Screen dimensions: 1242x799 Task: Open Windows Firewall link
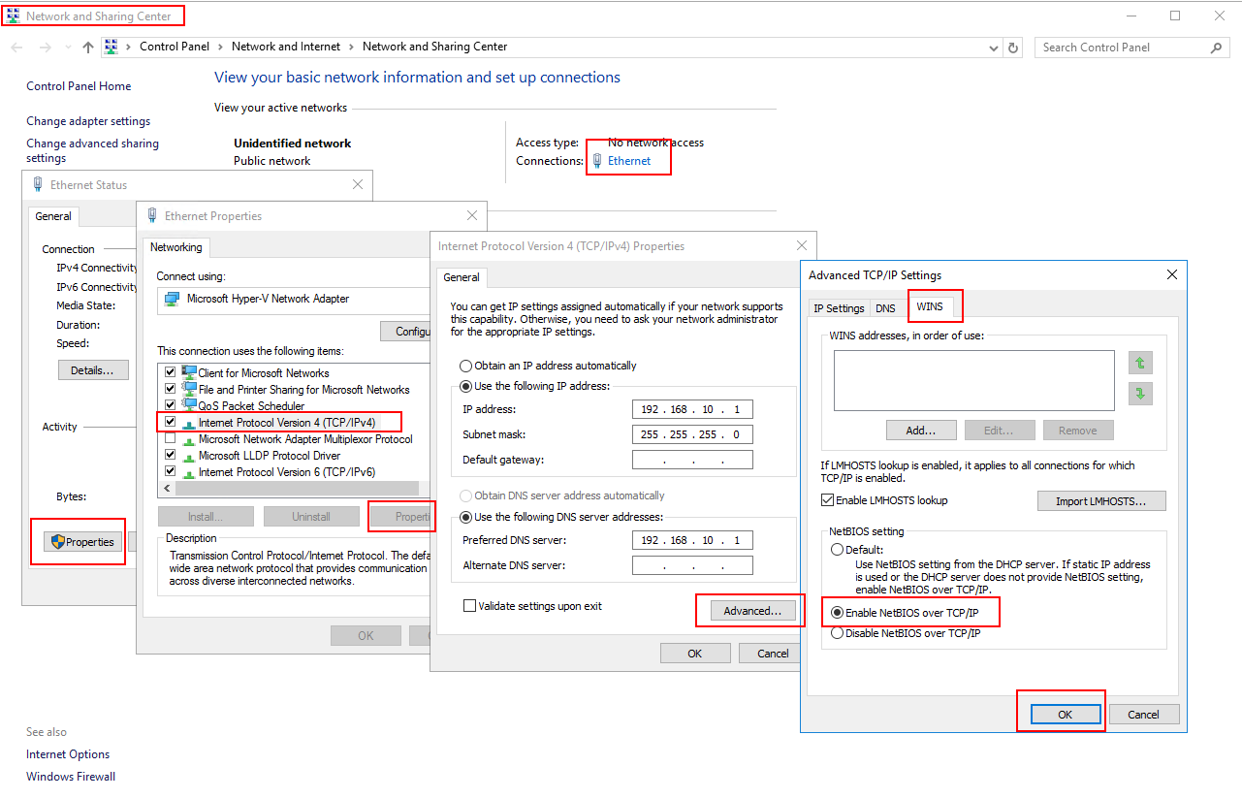(x=71, y=777)
